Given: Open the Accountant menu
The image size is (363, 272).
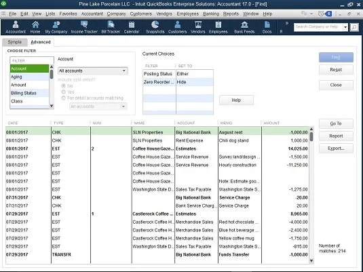Looking at the screenshot, I should click(92, 14).
